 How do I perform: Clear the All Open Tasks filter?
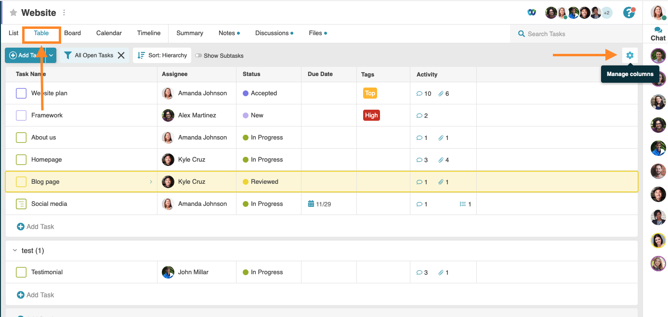(121, 55)
